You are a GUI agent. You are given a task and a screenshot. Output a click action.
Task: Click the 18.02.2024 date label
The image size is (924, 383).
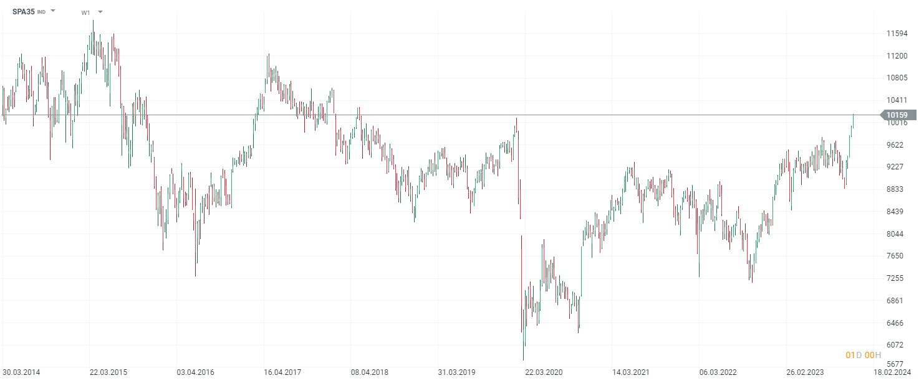892,372
